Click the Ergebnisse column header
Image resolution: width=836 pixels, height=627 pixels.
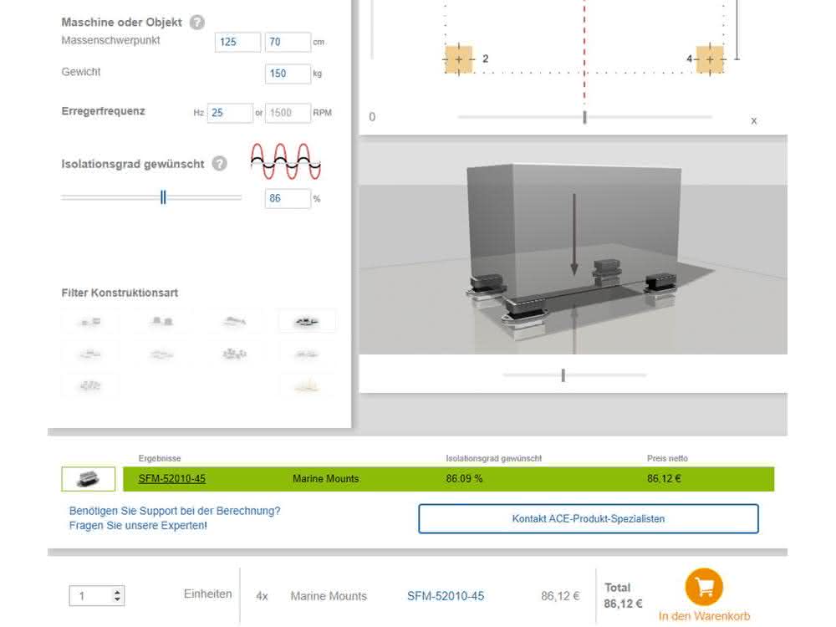click(x=160, y=458)
